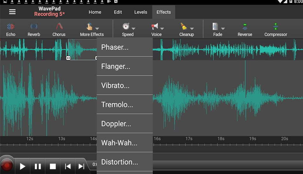Jump to the end of the recording
Image resolution: width=303 pixels, height=174 pixels.
click(81, 166)
